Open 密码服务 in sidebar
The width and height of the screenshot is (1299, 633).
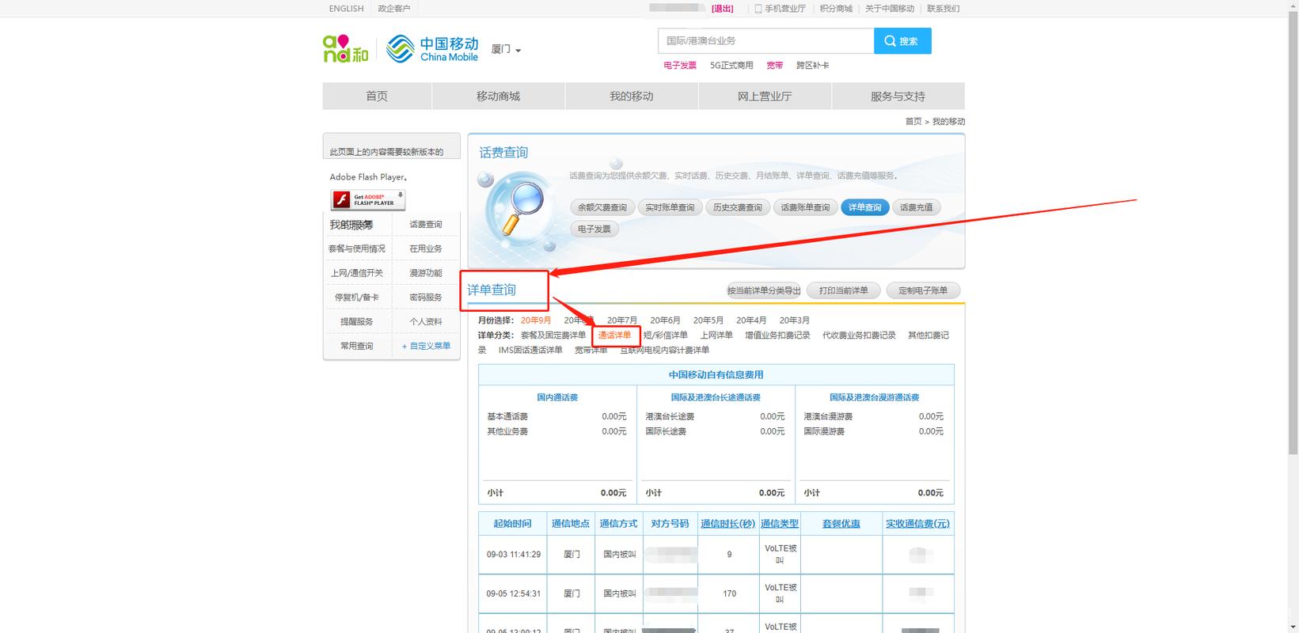pyautogui.click(x=426, y=298)
